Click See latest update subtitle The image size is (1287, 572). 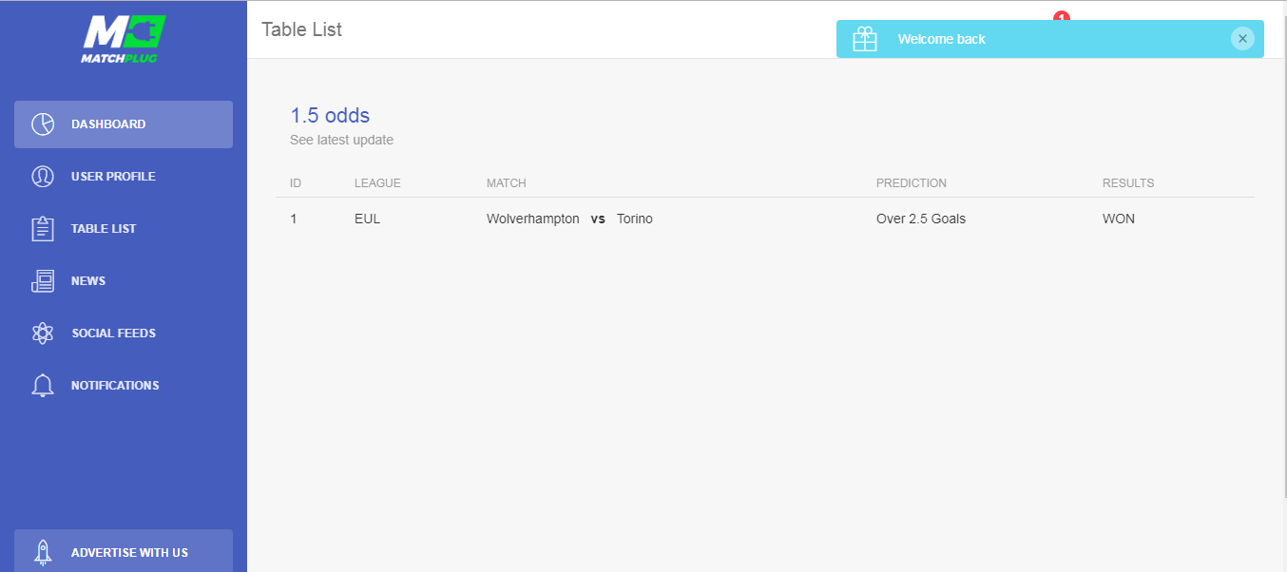click(341, 141)
